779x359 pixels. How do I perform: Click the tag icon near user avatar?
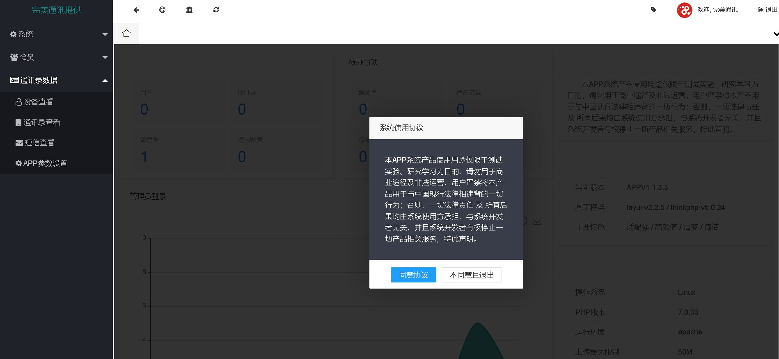(x=653, y=10)
